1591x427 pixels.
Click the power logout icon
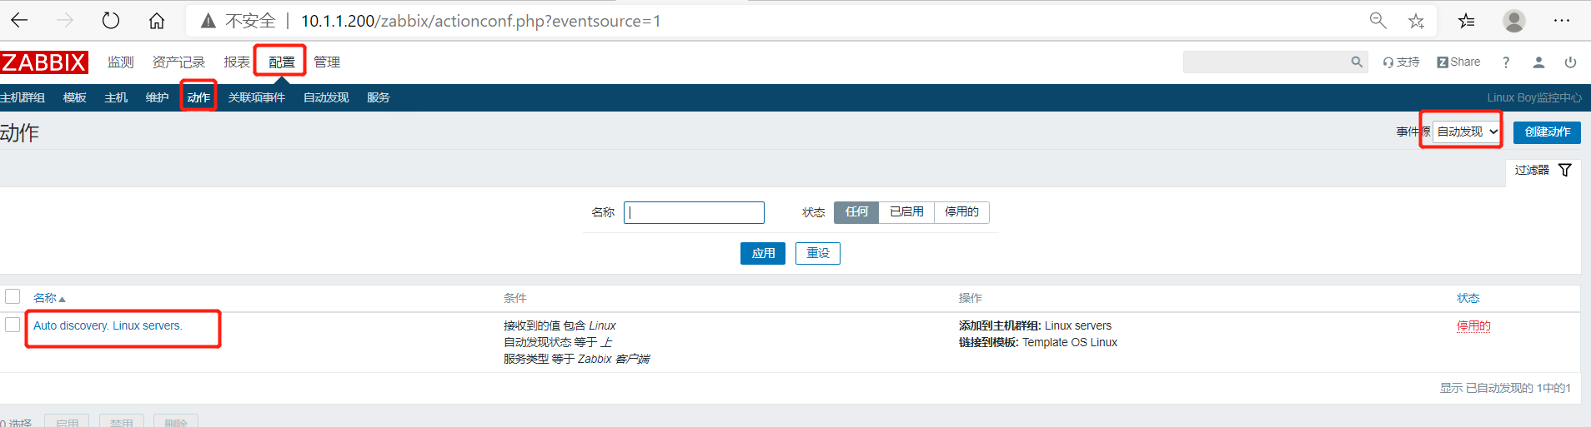(x=1570, y=62)
